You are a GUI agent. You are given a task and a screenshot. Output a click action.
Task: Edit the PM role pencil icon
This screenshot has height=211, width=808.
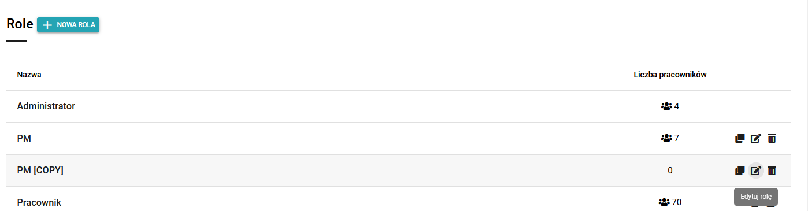click(756, 138)
